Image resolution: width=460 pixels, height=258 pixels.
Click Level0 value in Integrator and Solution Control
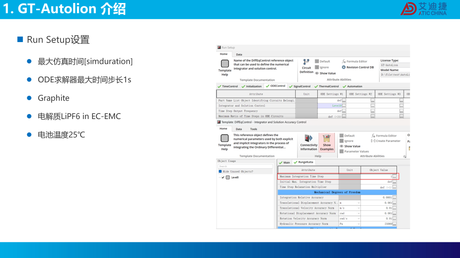[337, 106]
